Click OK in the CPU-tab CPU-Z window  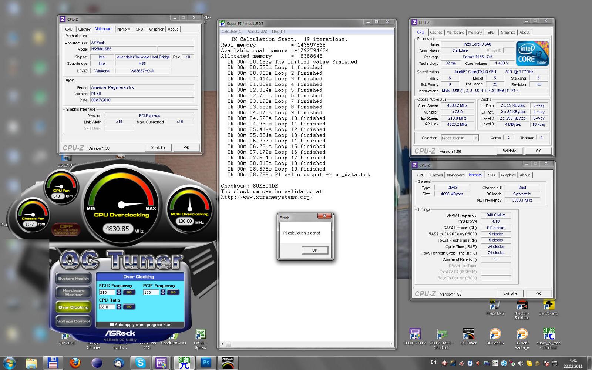tap(538, 151)
